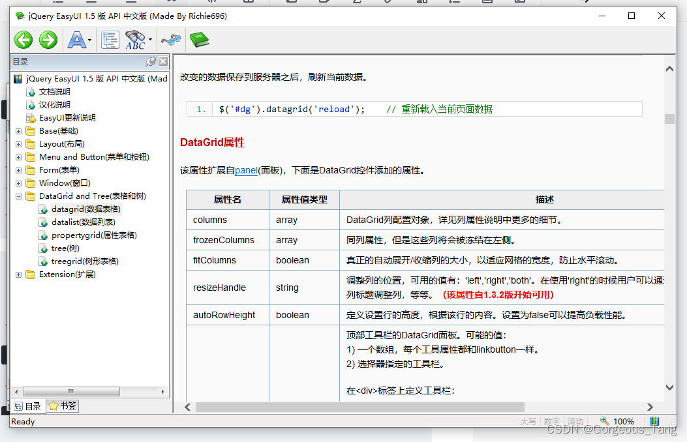687x442 pixels.
Task: Select the 目录 contents tab
Action: coord(27,405)
